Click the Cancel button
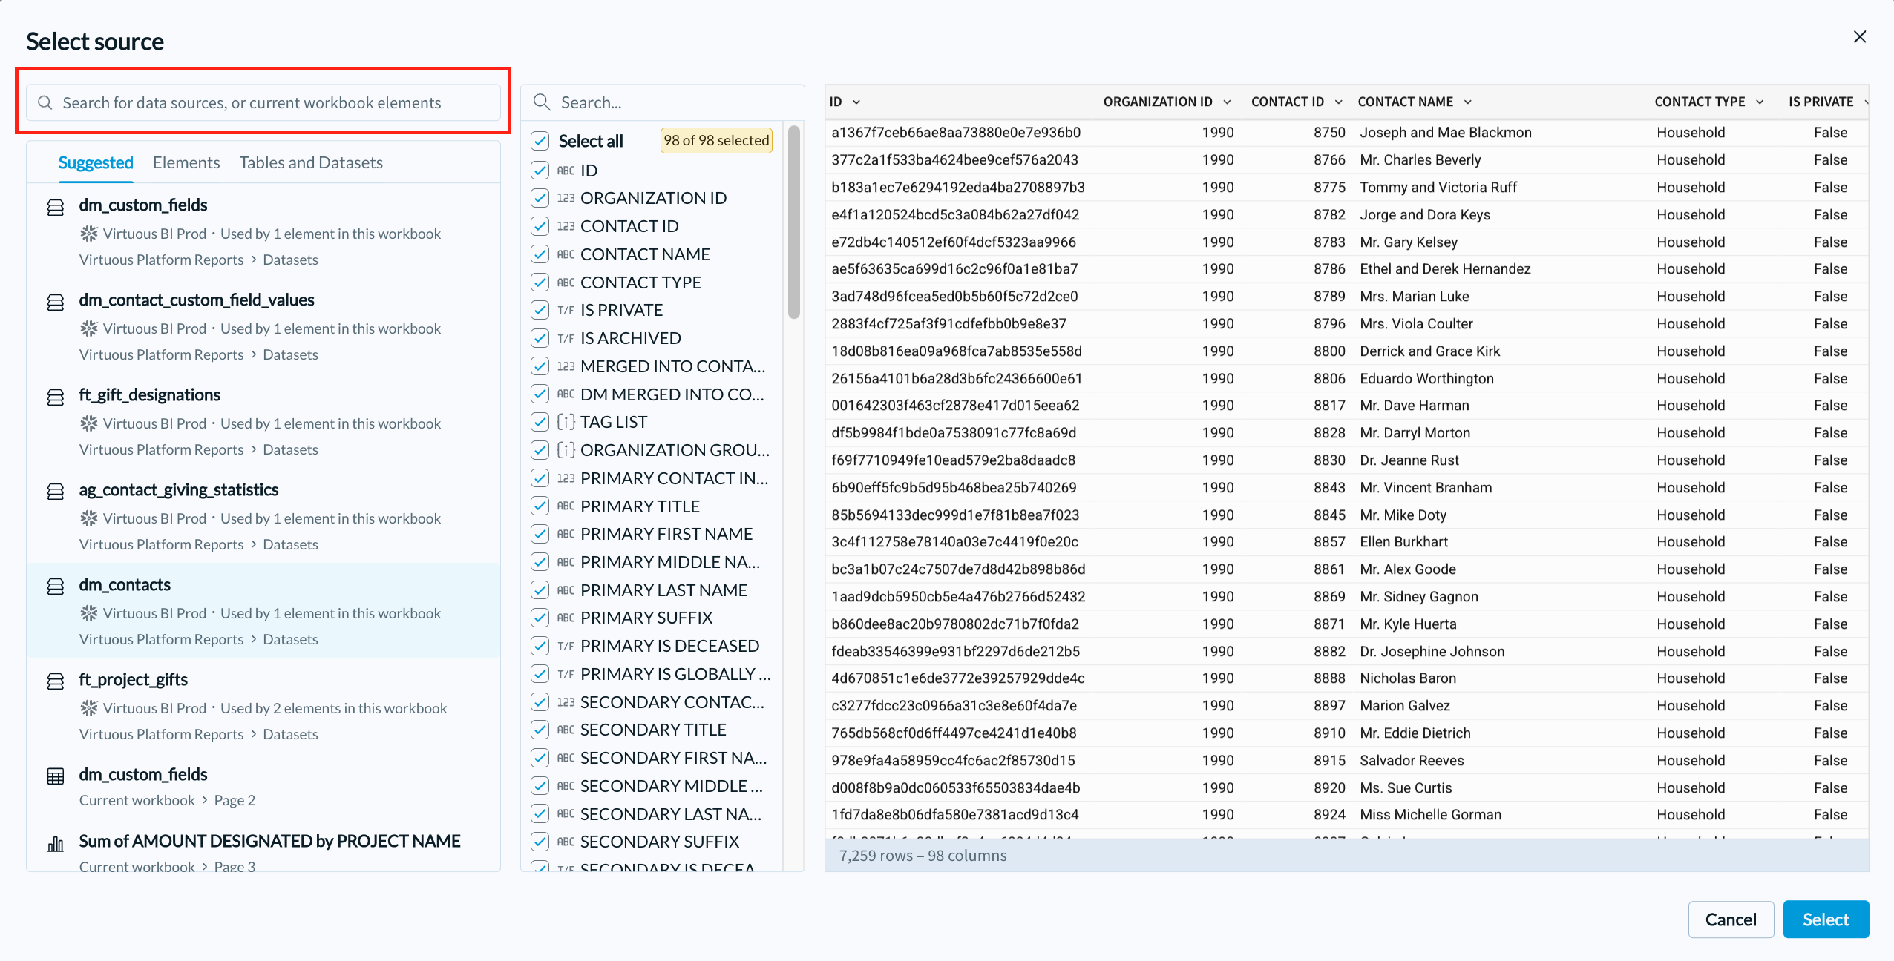 point(1731,919)
